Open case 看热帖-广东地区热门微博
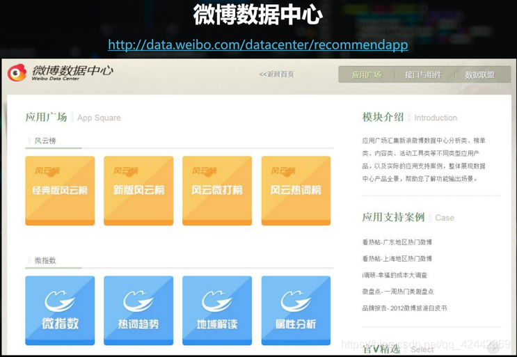Viewport: 517px width, 357px height. [397, 242]
